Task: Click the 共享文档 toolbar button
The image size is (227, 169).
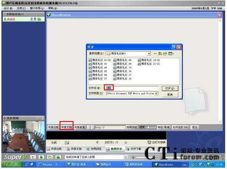Action: coord(67,127)
